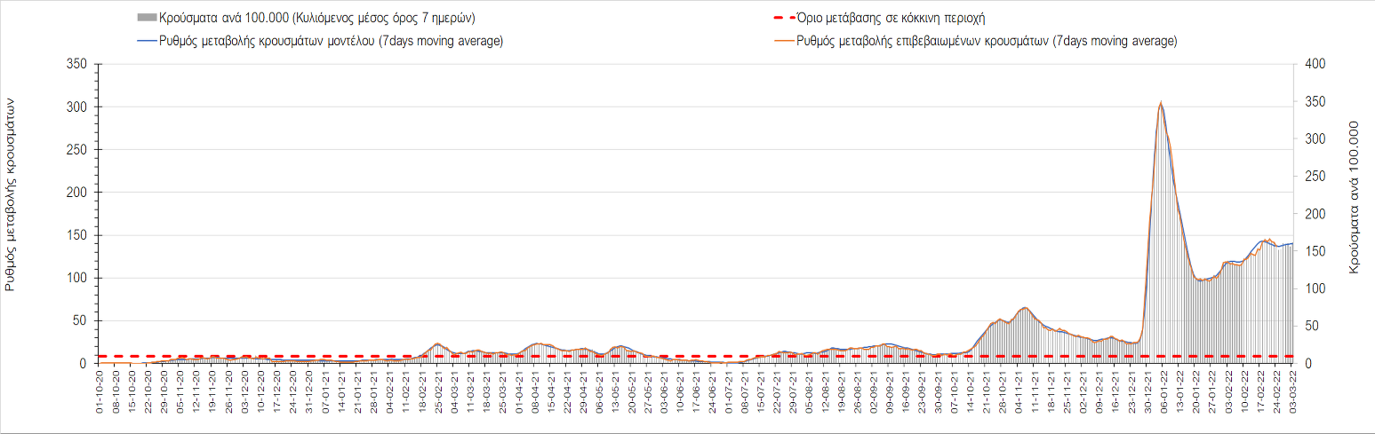Select legend label Ρυθμός μεταβολής επιβεβαιωμένων κρουσμάτων
This screenshot has width=1375, height=434.
[987, 41]
